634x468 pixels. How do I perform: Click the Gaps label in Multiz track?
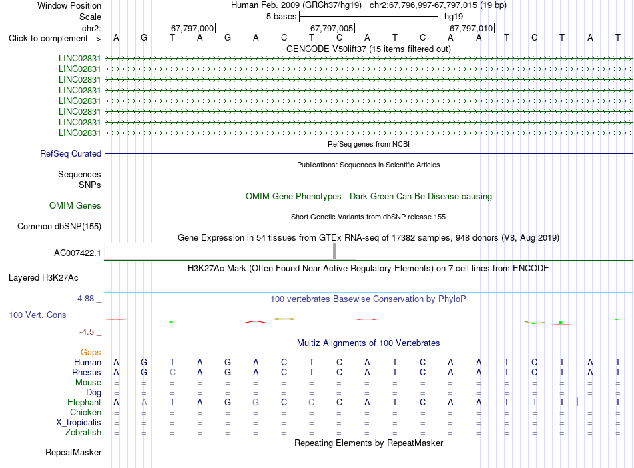[91, 352]
